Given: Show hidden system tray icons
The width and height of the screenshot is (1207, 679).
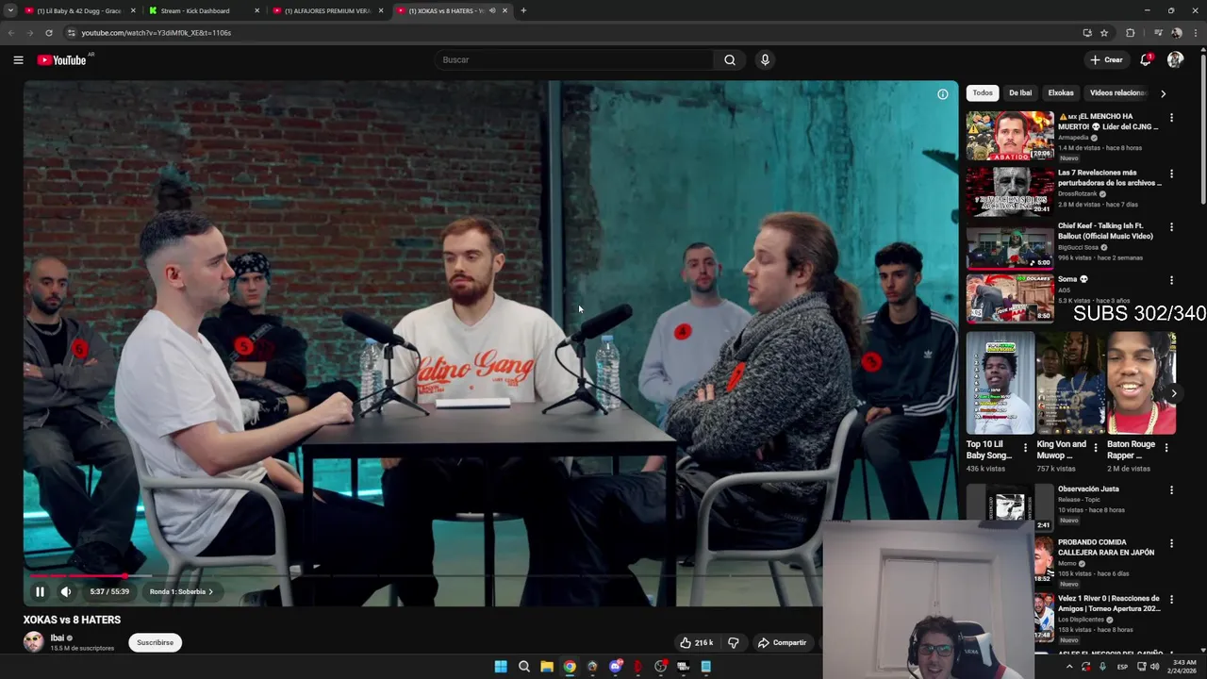Looking at the screenshot, I should click(1069, 667).
